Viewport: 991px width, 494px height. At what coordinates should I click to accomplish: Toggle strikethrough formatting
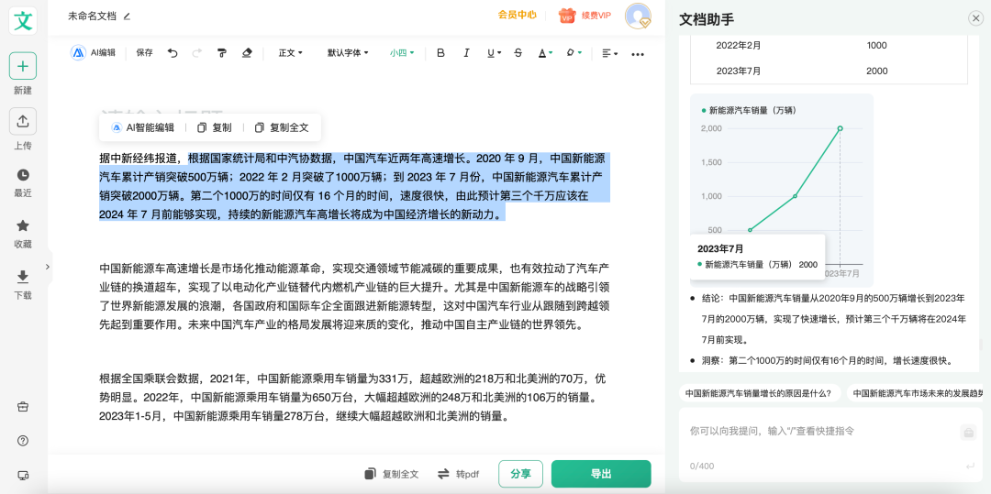[x=518, y=53]
